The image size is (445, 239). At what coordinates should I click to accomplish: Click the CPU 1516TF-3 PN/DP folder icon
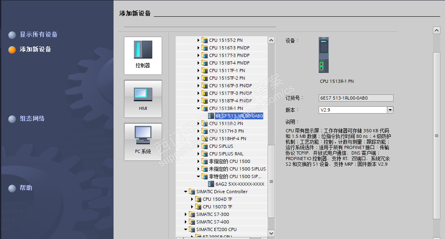[205, 85]
